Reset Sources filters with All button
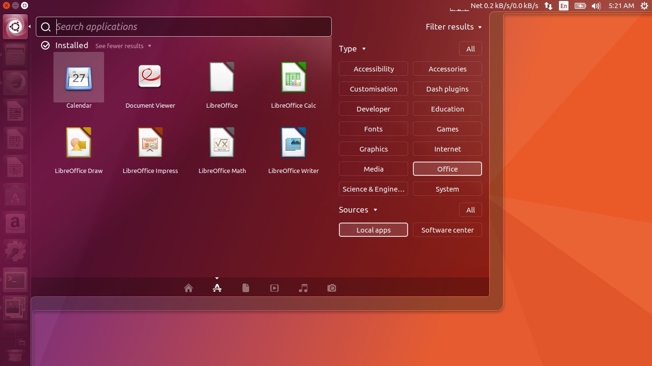The image size is (652, 366). pyautogui.click(x=471, y=210)
